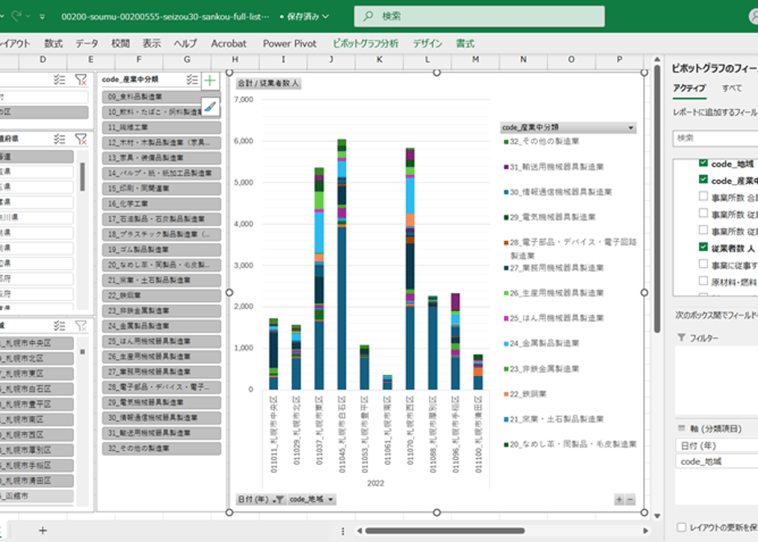Click the worksheet vertical scrollbar down arrow
This screenshot has height=542, width=758.
click(x=657, y=516)
